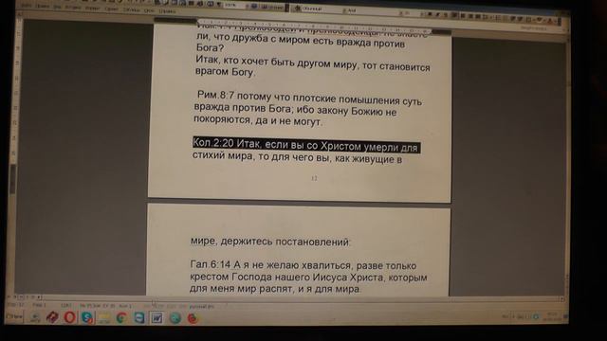Open Google Chrome from the taskbar
This screenshot has height=341, width=607.
pos(121,318)
